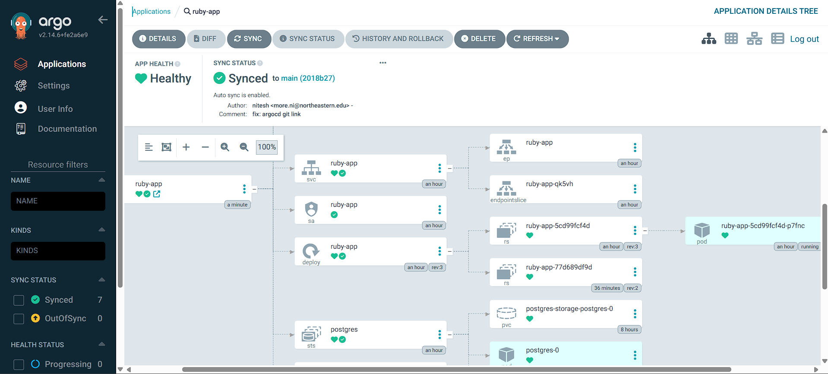Open the kebab menu for ruby-app deploy node
This screenshot has height=374, width=828.
(439, 251)
